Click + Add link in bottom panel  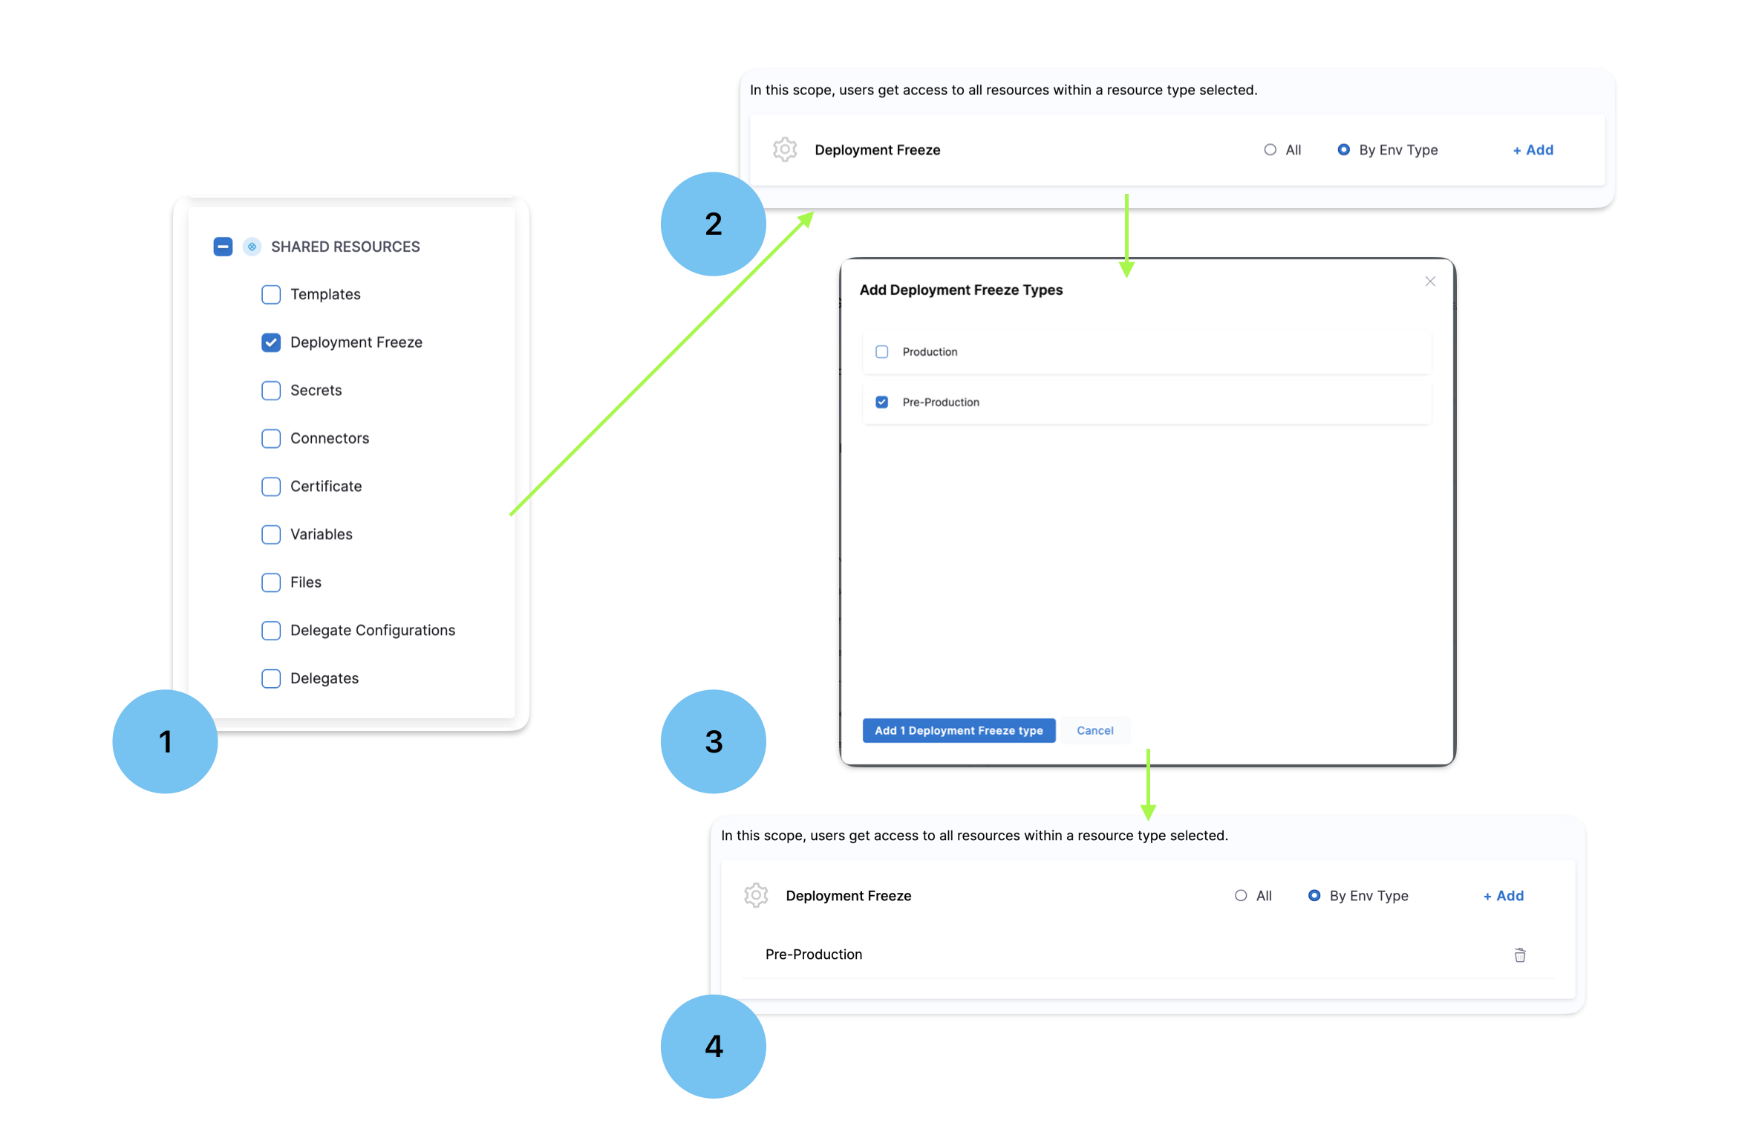(x=1503, y=896)
